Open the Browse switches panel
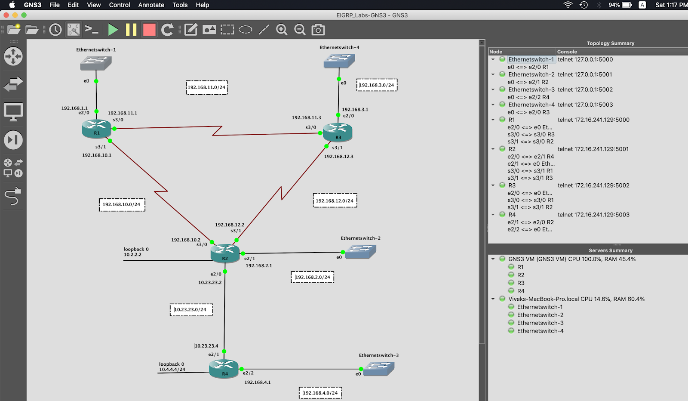Image resolution: width=688 pixels, height=401 pixels. (x=13, y=83)
